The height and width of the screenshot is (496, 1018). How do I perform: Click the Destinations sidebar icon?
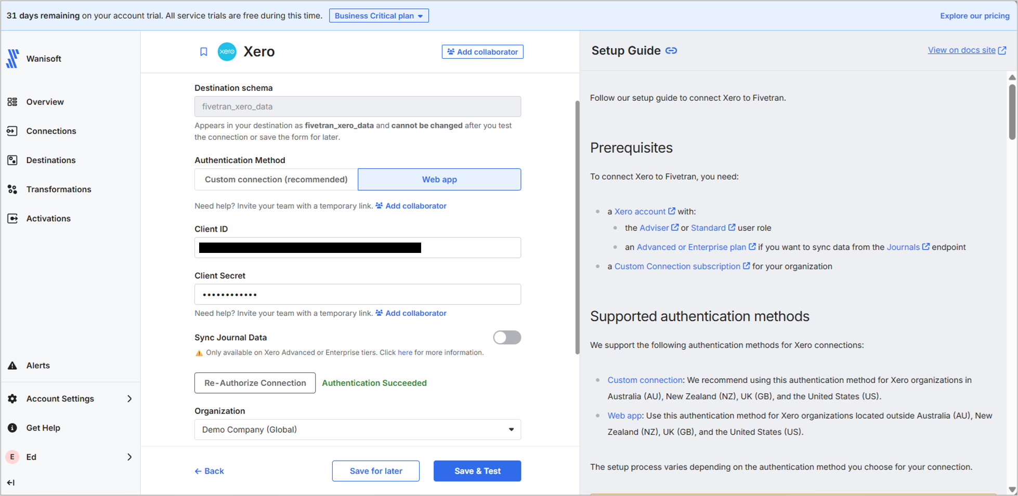[12, 160]
